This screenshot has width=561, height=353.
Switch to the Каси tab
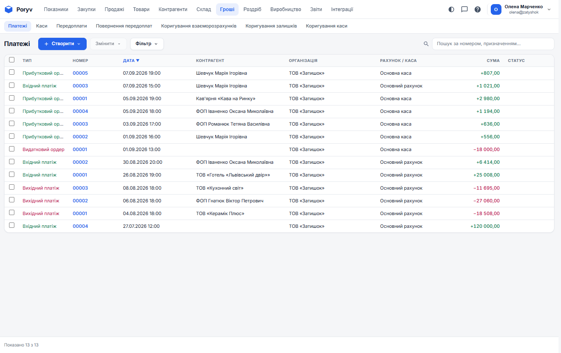click(41, 26)
